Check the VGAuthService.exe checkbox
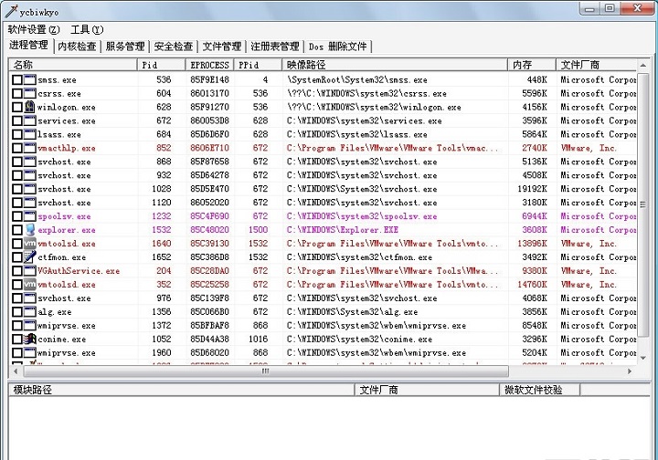The width and height of the screenshot is (658, 460). (16, 271)
